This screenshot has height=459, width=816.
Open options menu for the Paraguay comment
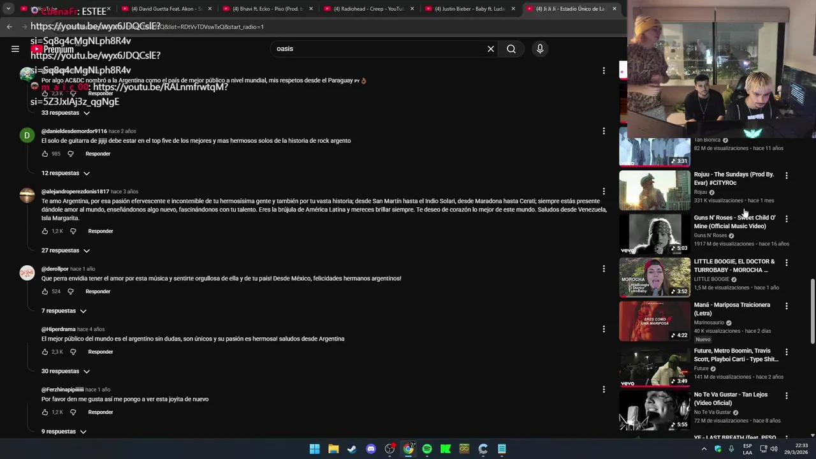coord(604,71)
